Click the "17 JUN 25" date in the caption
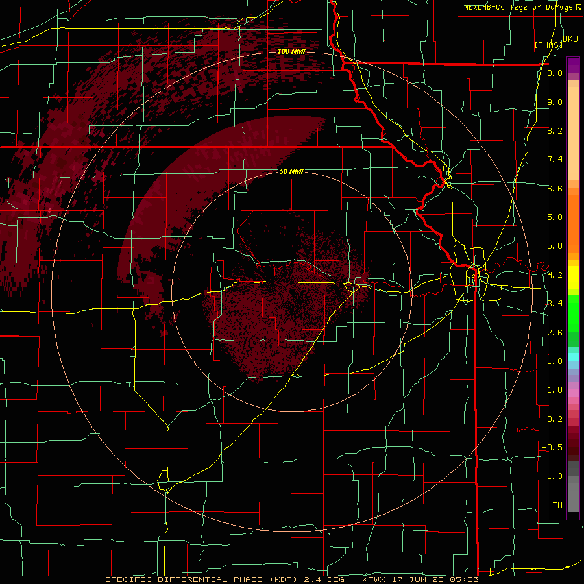The height and width of the screenshot is (584, 584). (x=417, y=579)
